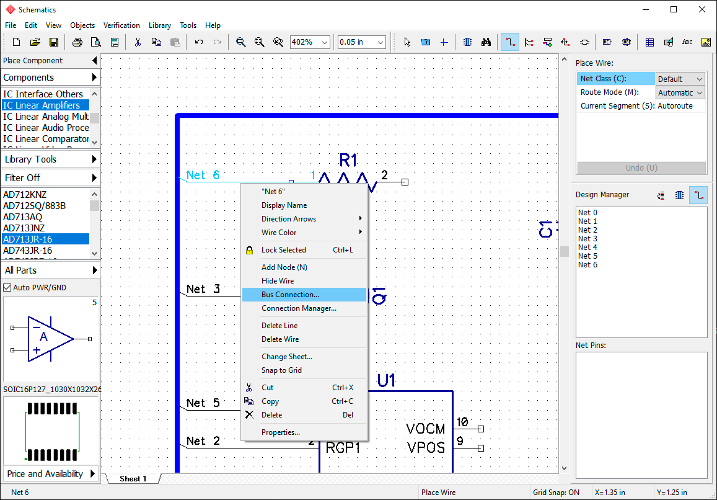
Task: Open the Verification menu
Action: 121,25
